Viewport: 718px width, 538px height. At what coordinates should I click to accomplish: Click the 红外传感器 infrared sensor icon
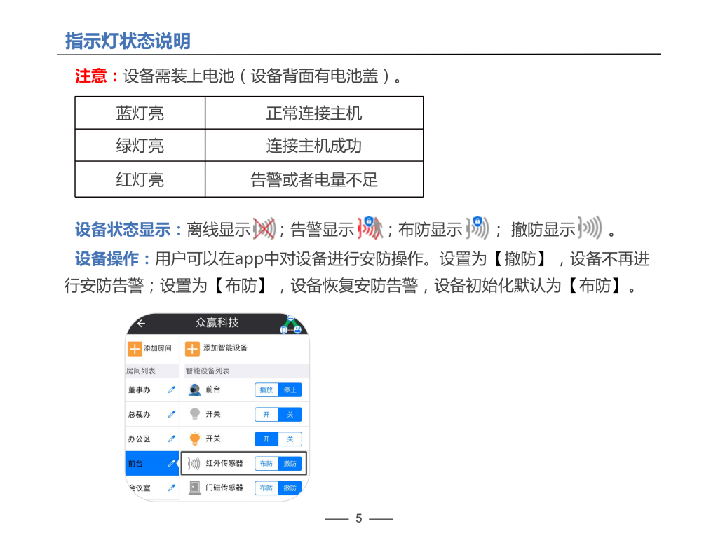pos(195,464)
